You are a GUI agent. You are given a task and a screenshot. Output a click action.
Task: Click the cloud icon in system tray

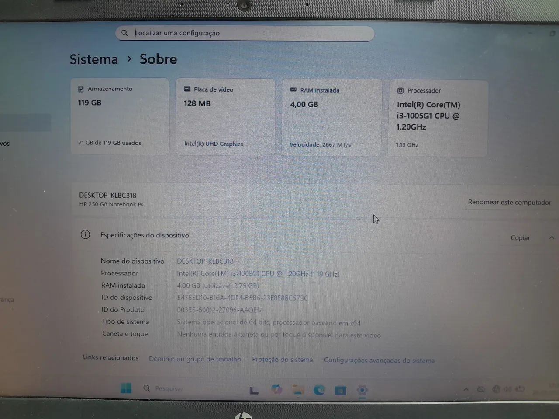coord(481,389)
